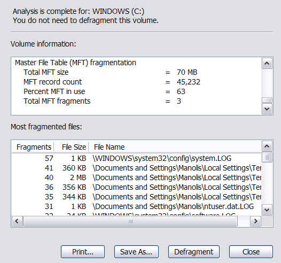Open the Save As... dialog
The height and width of the screenshot is (263, 281).
point(136,252)
